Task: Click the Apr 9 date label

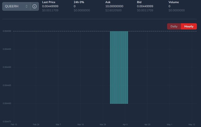Action: point(125,124)
